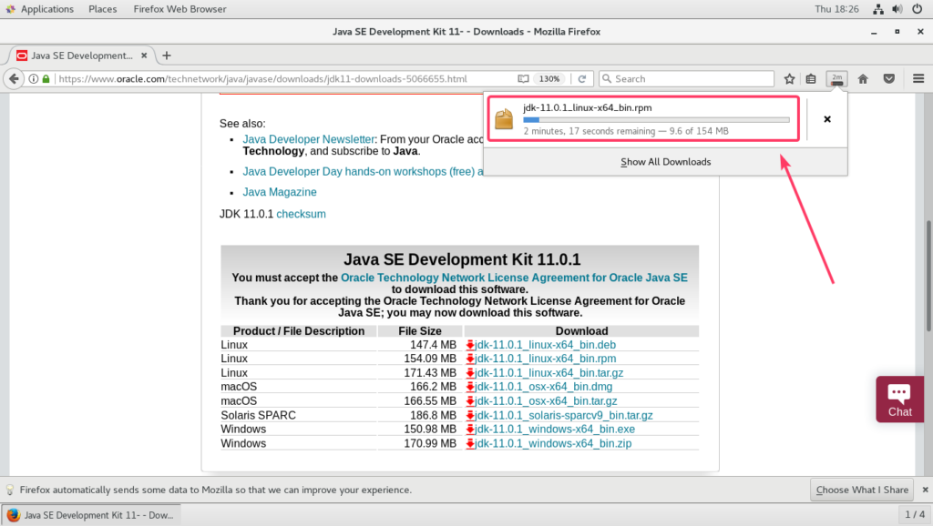
Task: Download jdk-11.0.1_osx-x64_bin.tar.gz
Action: [546, 401]
